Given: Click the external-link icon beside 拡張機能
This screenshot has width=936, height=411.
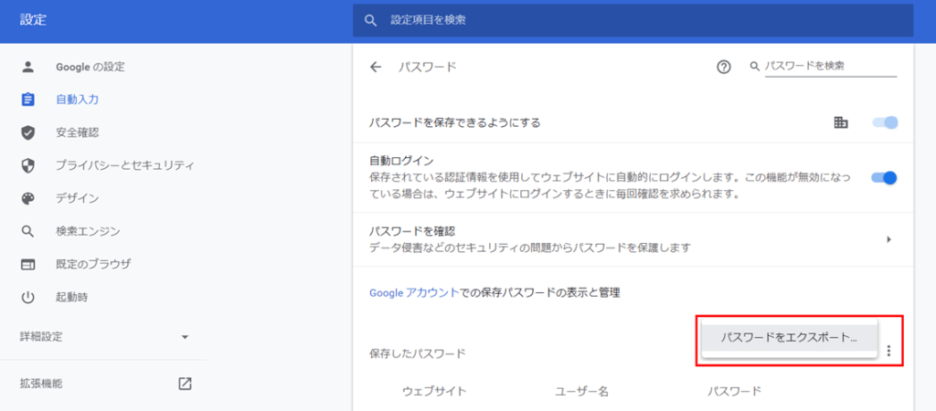Looking at the screenshot, I should [x=185, y=384].
